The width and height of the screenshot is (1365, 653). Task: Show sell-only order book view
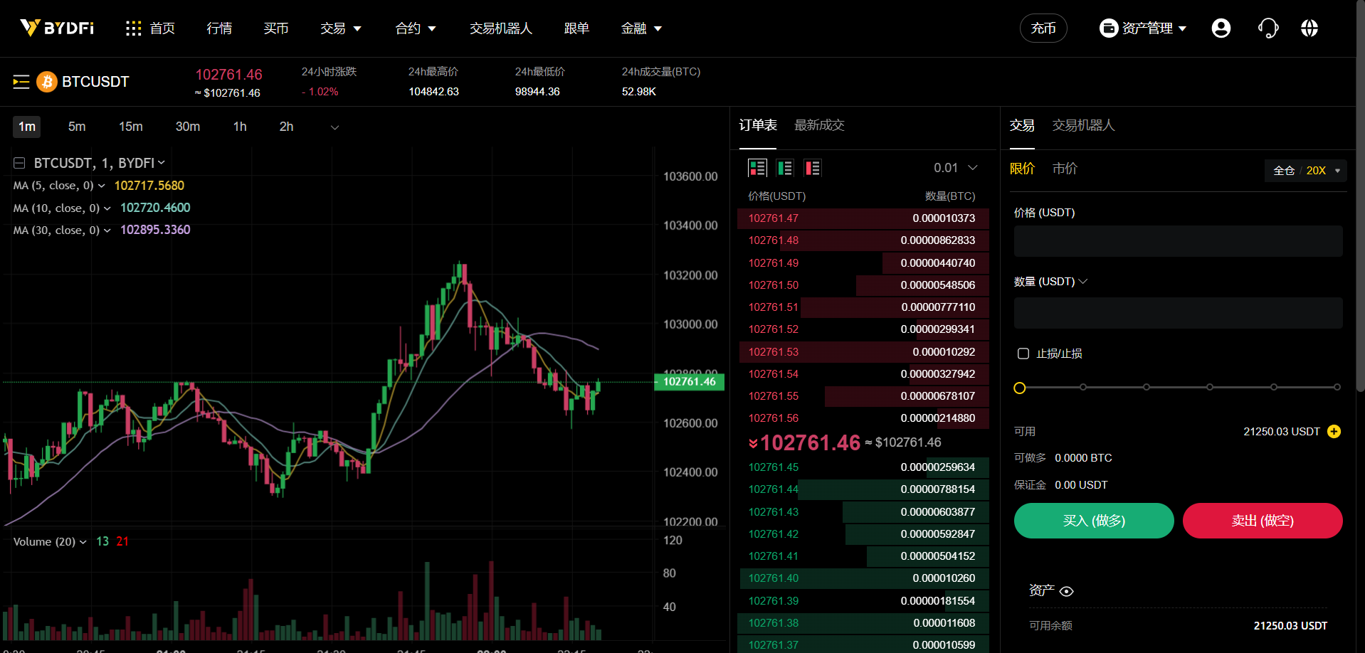(812, 168)
